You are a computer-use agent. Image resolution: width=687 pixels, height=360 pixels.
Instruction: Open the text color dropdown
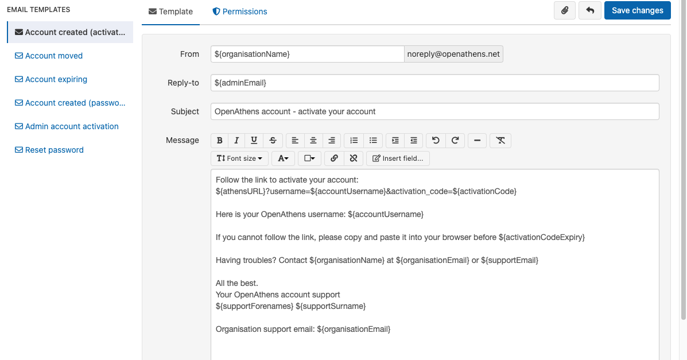[283, 158]
